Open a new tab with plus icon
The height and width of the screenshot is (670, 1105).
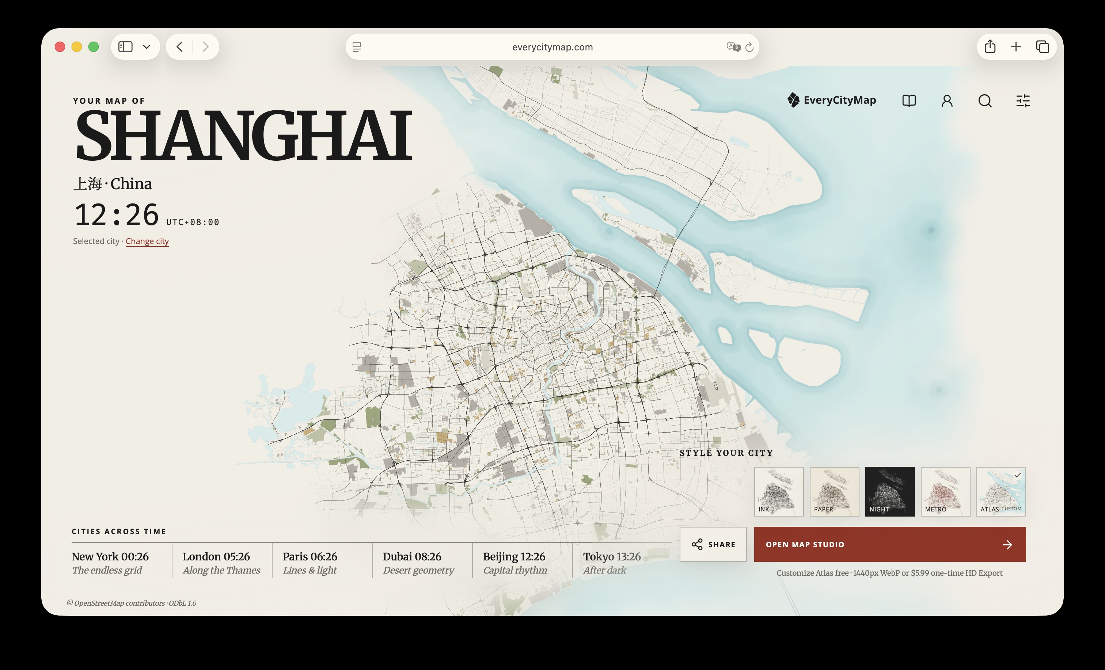[x=1016, y=47]
